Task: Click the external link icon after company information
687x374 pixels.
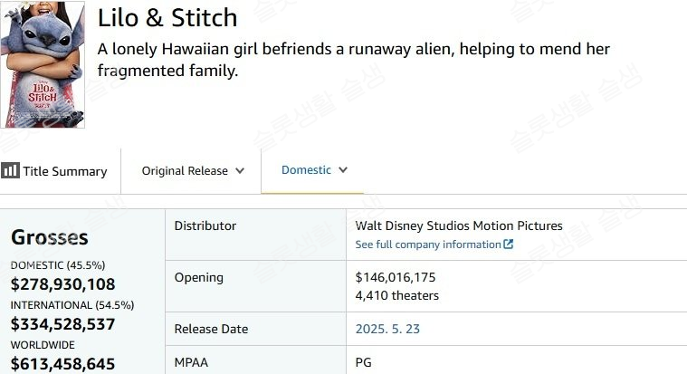Action: [509, 245]
